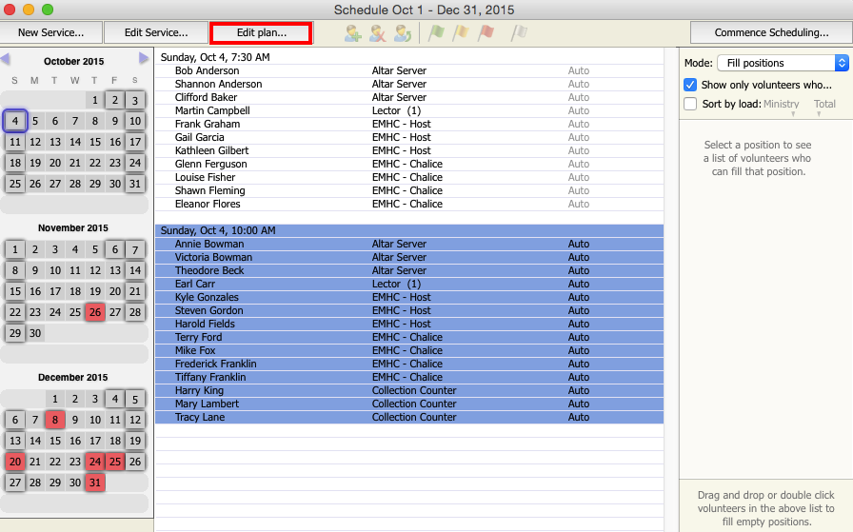853x532 pixels.
Task: Click the remove volunteer icon with red X
Action: tap(378, 32)
